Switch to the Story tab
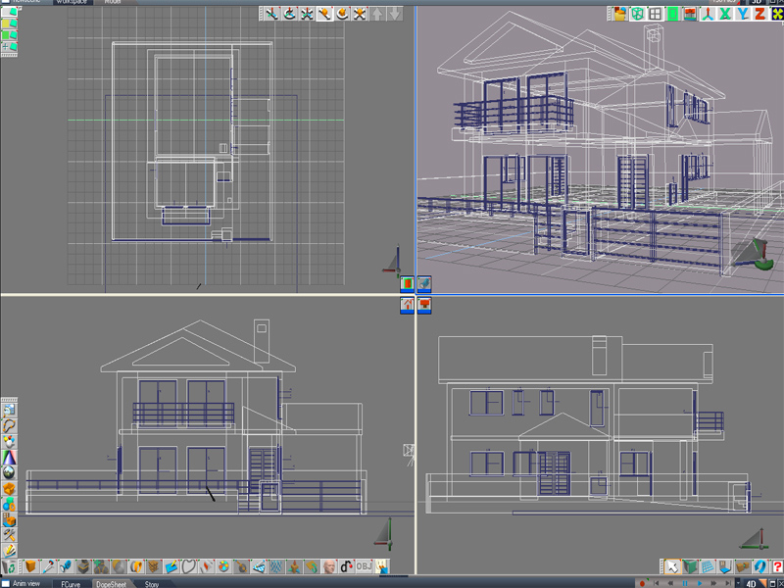The height and width of the screenshot is (588, 784). click(x=152, y=584)
